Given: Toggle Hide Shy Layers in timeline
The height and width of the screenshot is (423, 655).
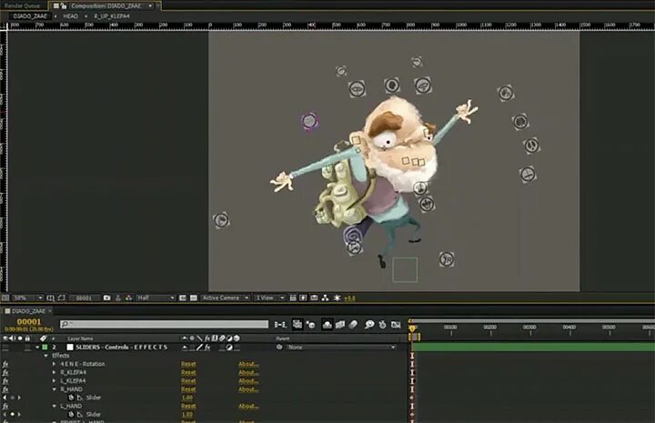Looking at the screenshot, I should coord(327,325).
